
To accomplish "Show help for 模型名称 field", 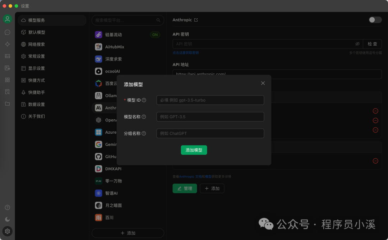I will [144, 117].
